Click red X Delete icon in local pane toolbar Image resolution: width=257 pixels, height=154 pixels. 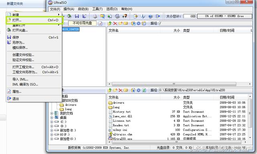pos(120,90)
